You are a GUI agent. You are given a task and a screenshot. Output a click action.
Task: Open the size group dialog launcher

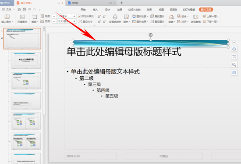(x=94, y=25)
